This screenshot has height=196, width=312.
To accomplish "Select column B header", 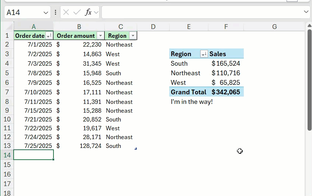I will pyautogui.click(x=79, y=26).
